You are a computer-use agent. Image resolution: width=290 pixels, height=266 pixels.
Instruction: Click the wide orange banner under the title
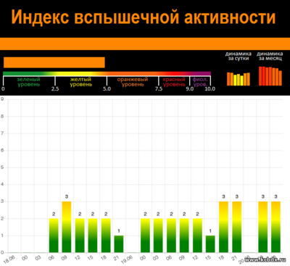point(145,43)
